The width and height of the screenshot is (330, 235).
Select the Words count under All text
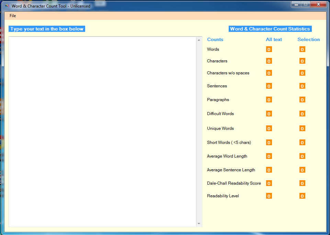point(269,49)
